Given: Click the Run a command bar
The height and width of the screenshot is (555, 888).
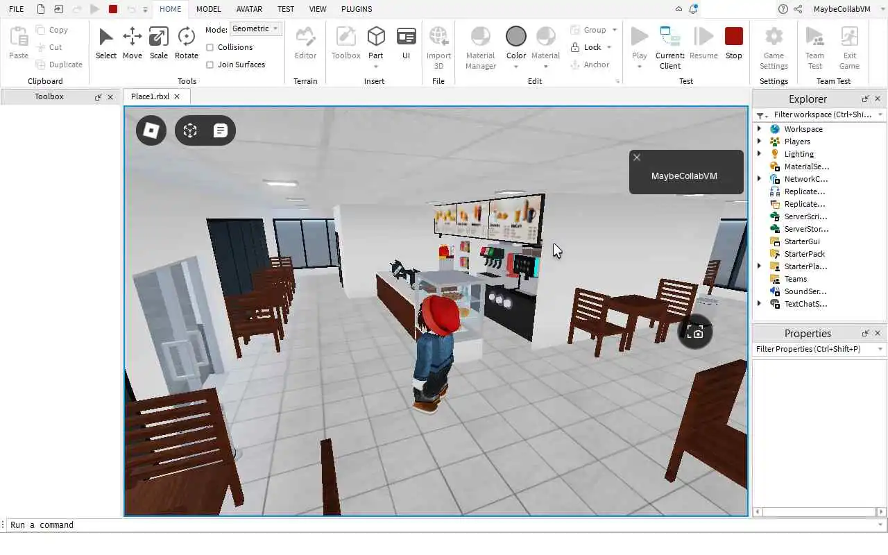Looking at the screenshot, I should 444,525.
